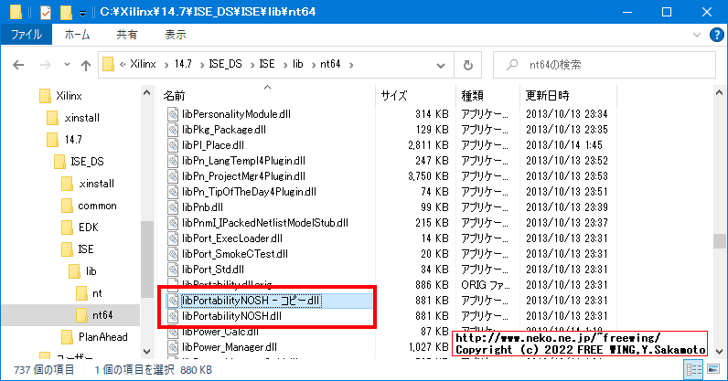Select libPn_ProjectMgr4Plugin.dll file icon
728x381 pixels.
click(173, 176)
